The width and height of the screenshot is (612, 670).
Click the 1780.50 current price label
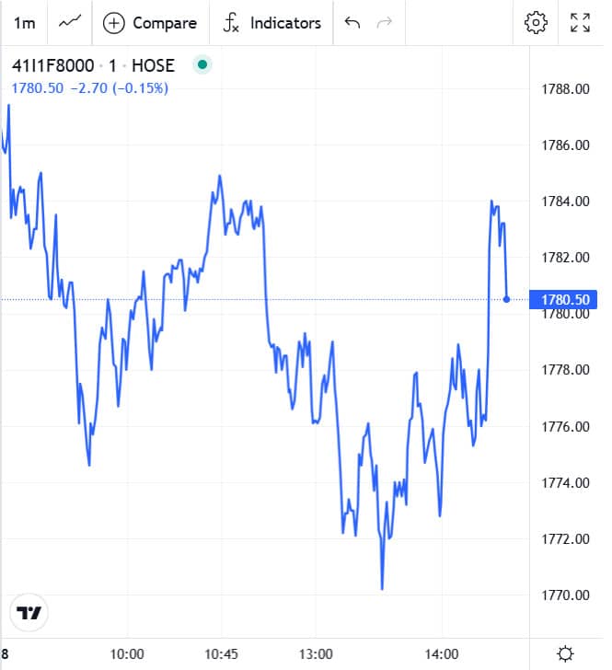point(563,299)
